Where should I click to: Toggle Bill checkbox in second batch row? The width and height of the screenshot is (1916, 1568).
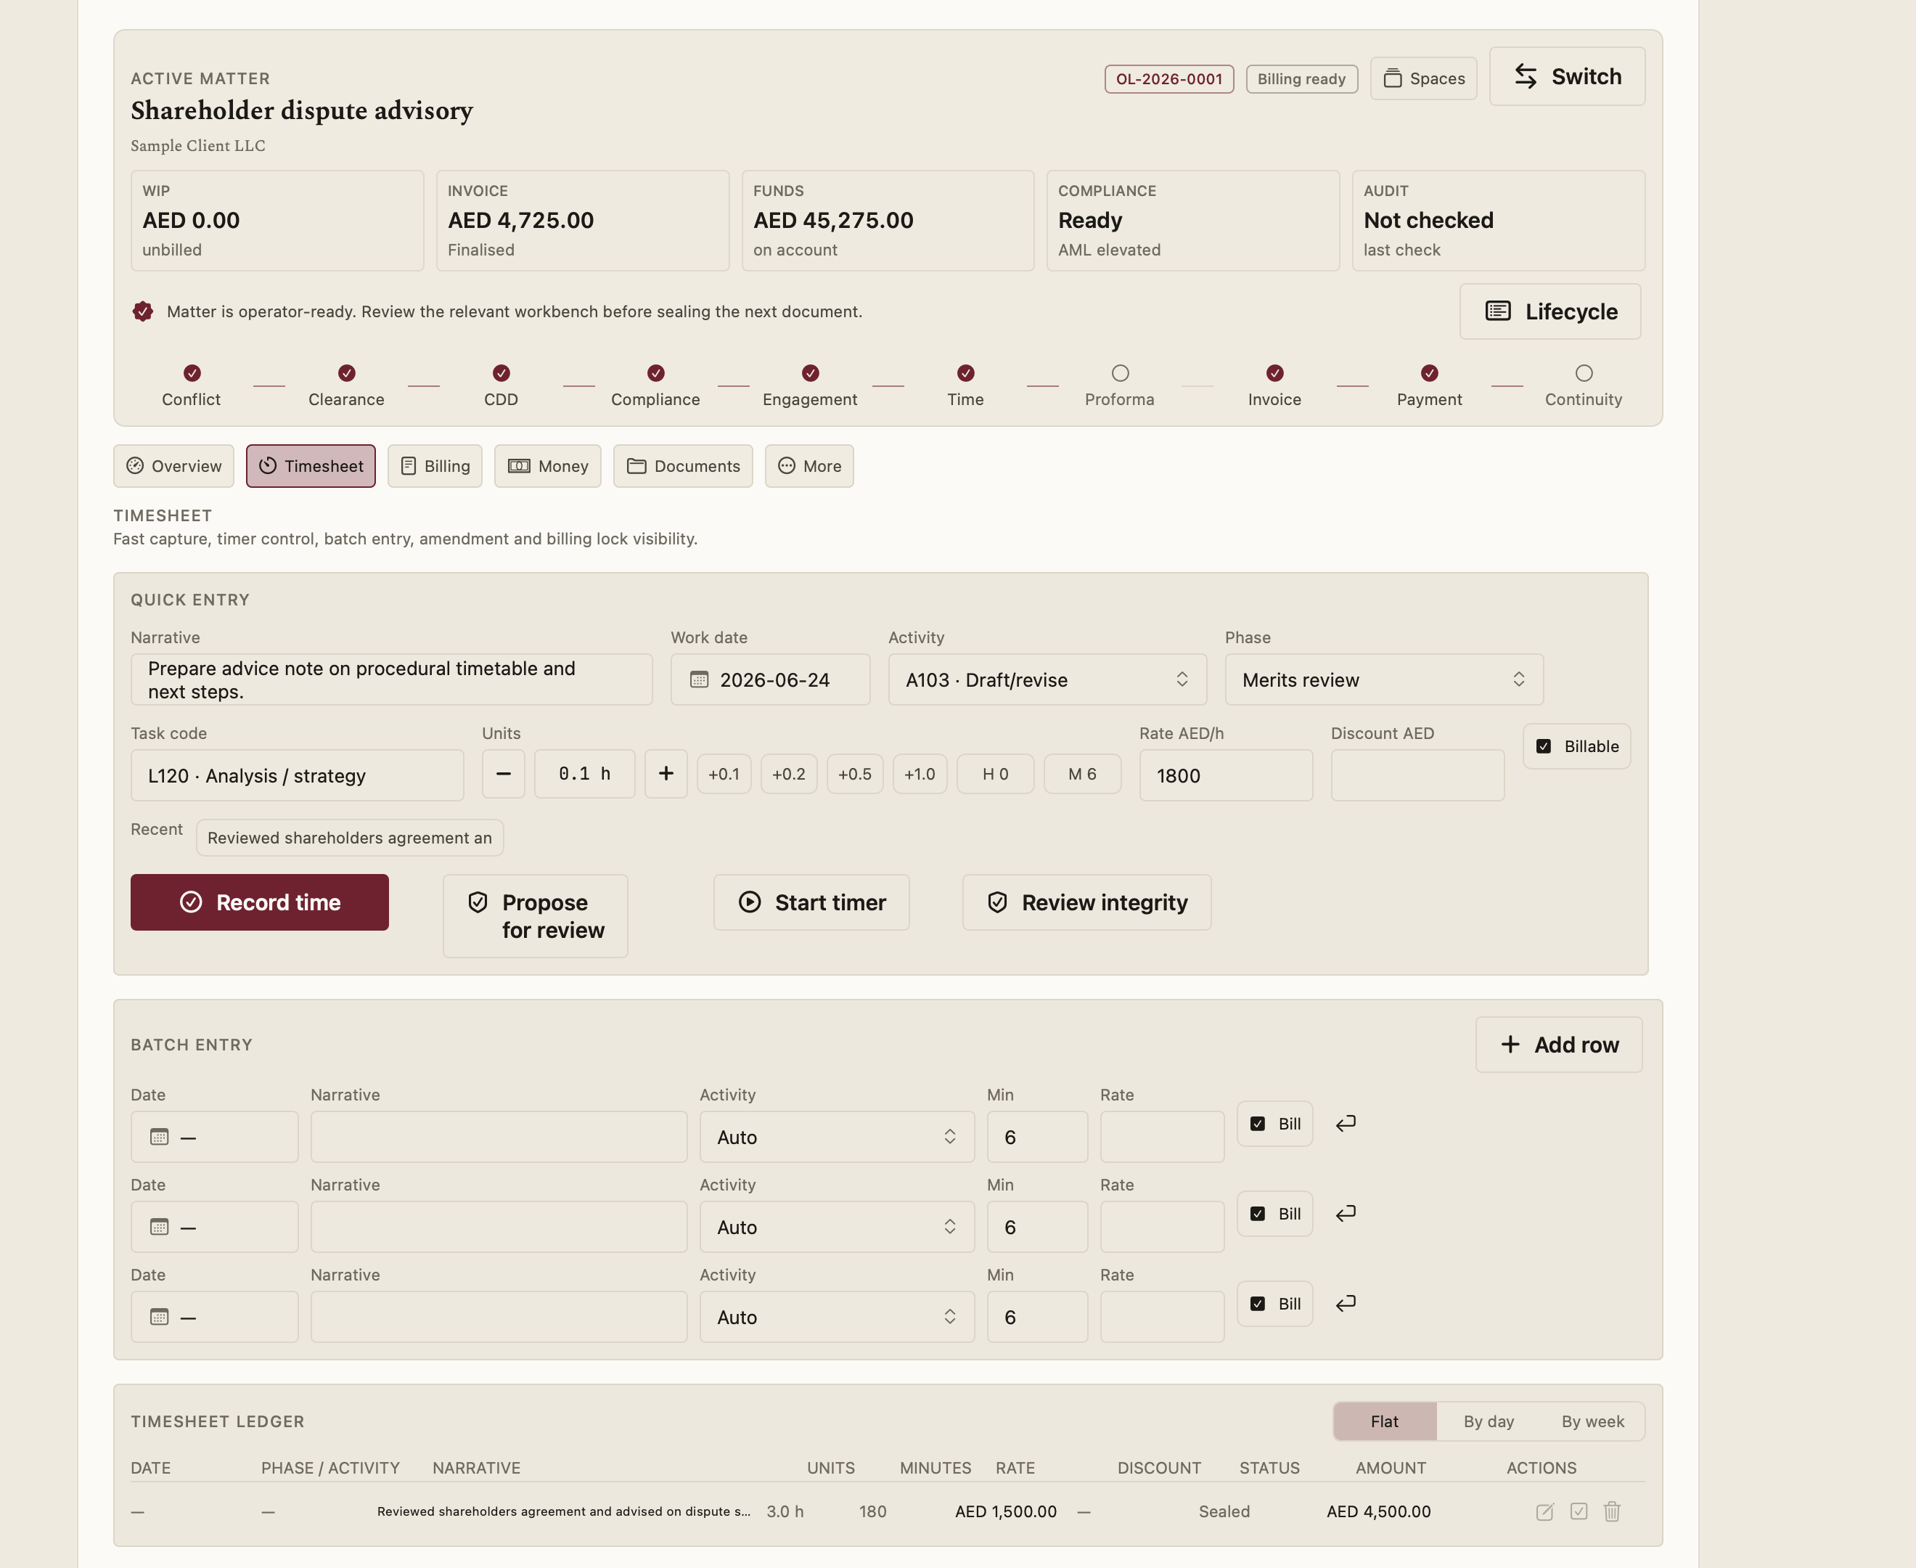click(1258, 1215)
